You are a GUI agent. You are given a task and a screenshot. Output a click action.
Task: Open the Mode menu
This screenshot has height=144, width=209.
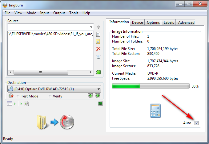[31, 13]
